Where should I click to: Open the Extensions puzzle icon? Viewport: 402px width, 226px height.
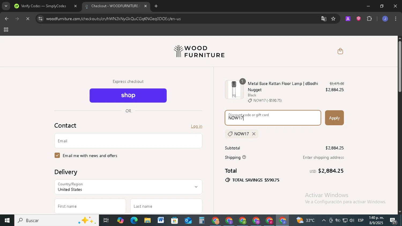coord(369,19)
